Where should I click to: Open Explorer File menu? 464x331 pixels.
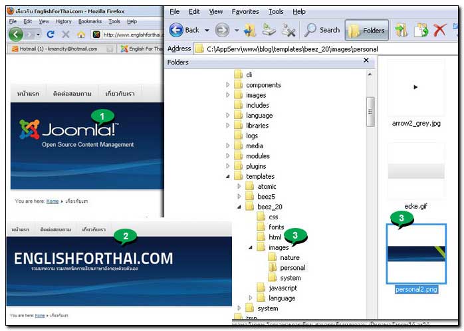click(x=174, y=11)
